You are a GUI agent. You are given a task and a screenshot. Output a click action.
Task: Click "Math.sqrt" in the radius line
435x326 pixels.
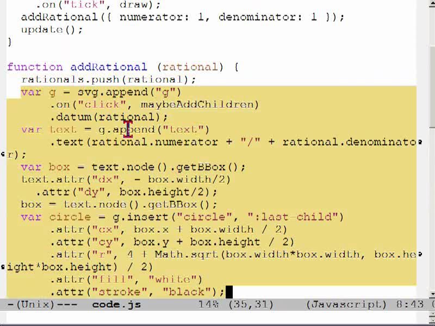(x=186, y=254)
